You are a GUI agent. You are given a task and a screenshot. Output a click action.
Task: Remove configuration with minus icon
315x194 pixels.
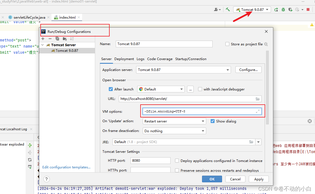point(50,39)
